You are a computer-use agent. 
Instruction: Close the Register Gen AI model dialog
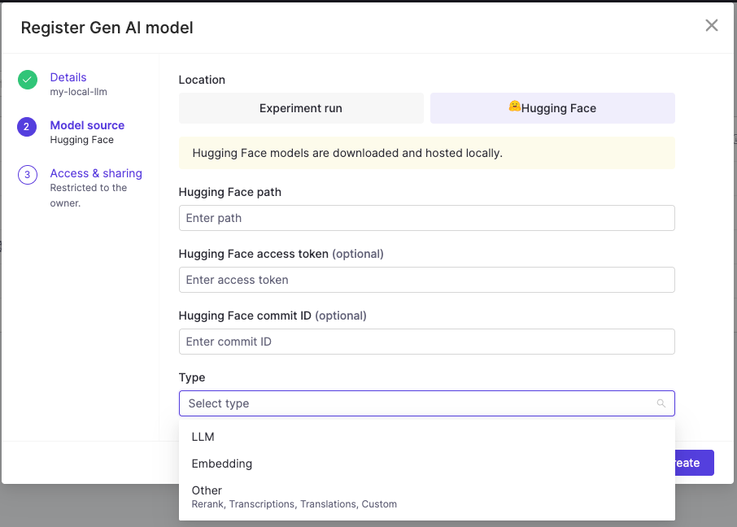(712, 25)
